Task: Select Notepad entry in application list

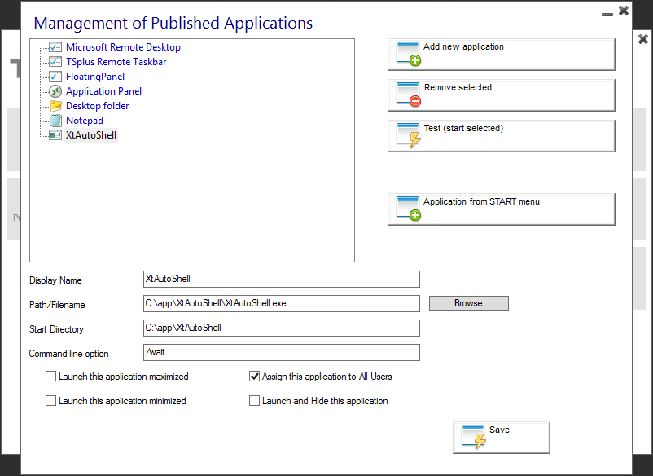Action: coord(85,121)
